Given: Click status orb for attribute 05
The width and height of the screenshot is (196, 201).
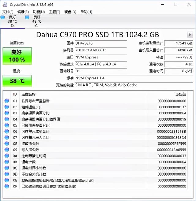Looking at the screenshot, I should [7, 125].
